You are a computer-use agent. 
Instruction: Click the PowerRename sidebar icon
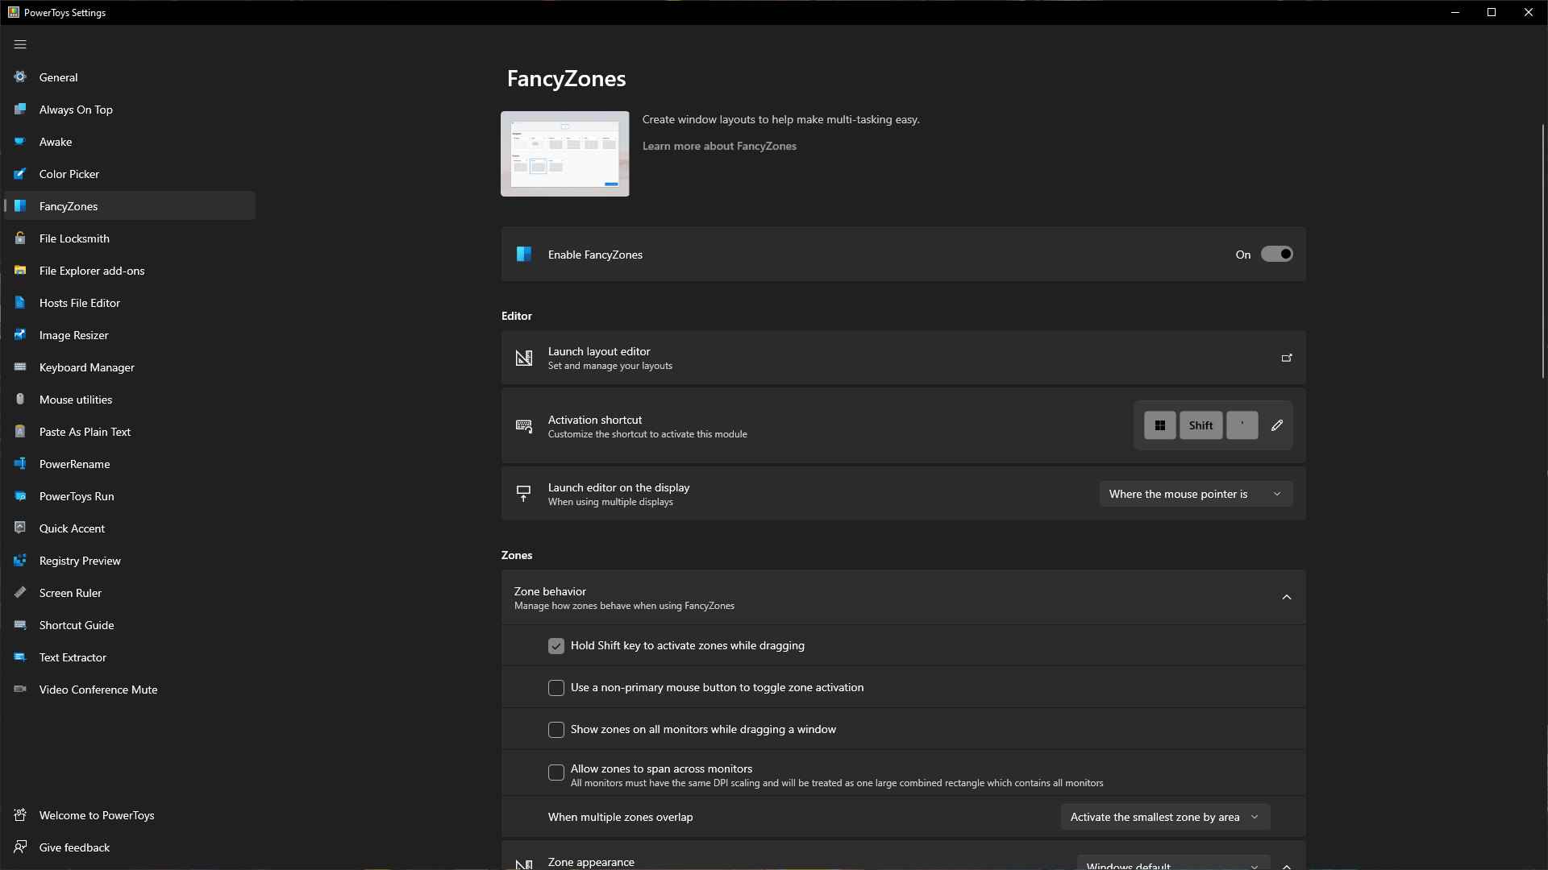(20, 463)
